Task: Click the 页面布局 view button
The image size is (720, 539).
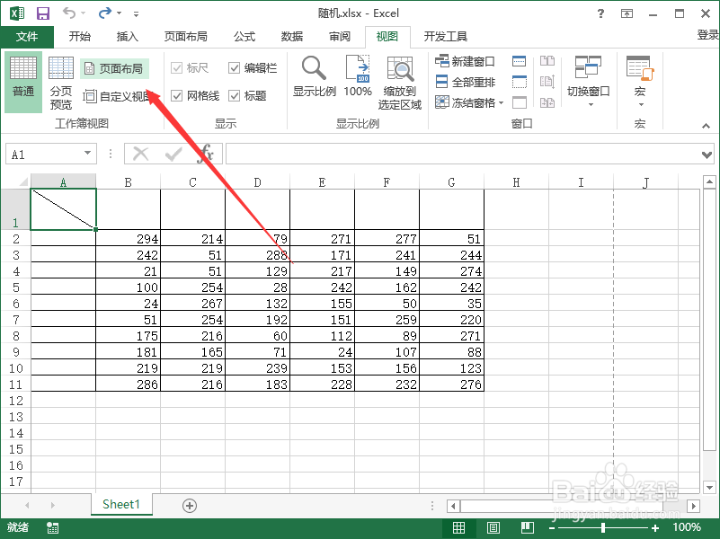Action: tap(112, 67)
